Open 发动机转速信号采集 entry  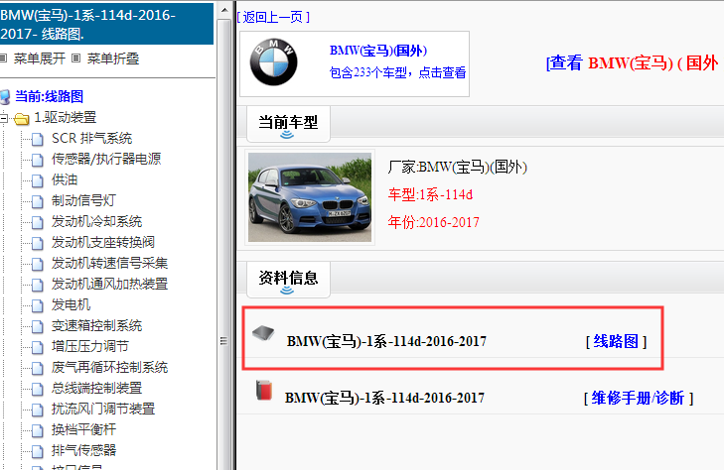pyautogui.click(x=109, y=263)
